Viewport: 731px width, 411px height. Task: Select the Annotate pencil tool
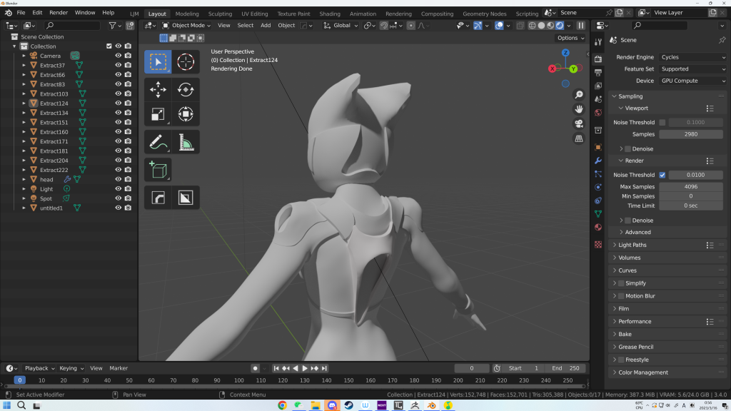coord(158,143)
